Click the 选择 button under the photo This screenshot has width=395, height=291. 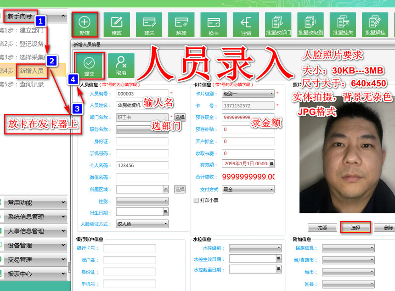click(355, 228)
